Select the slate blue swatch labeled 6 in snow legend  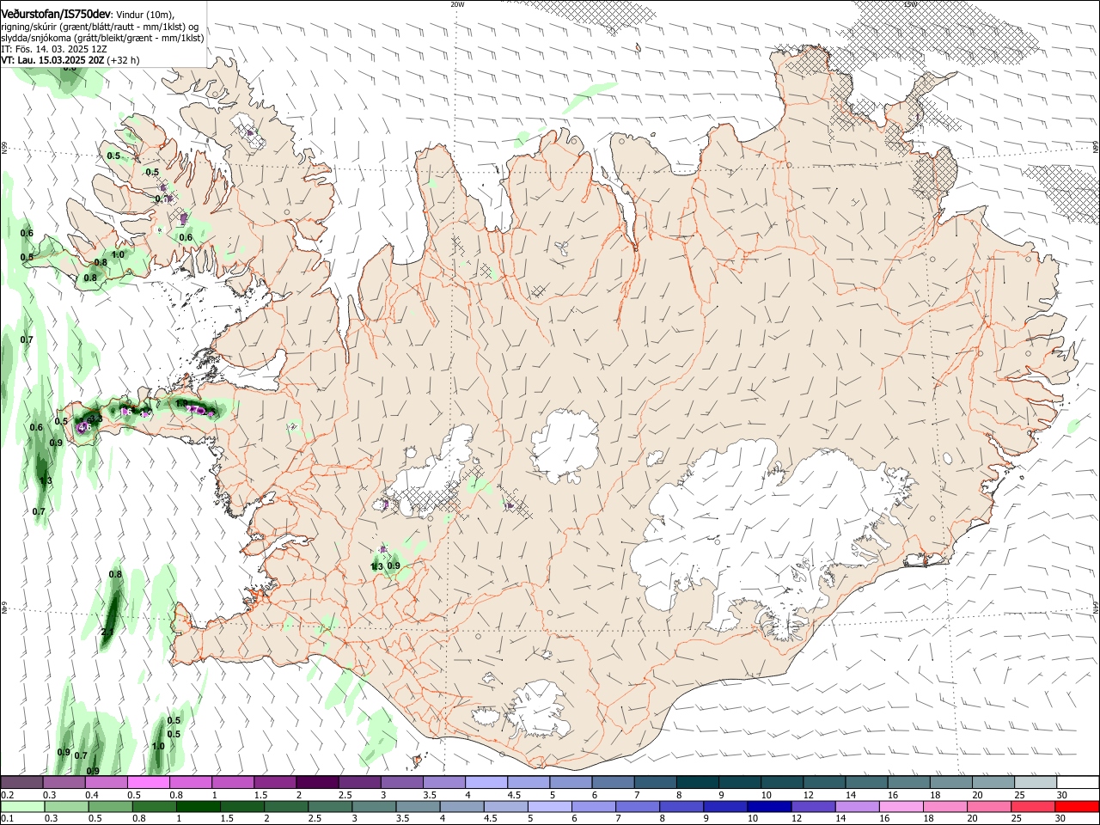coord(613,783)
